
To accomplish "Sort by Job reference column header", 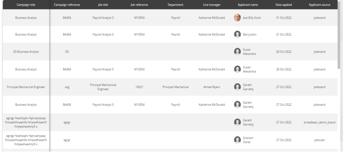I will click(139, 5).
